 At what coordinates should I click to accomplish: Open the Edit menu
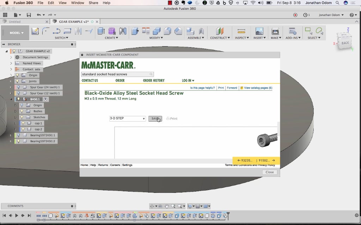coord(51,3)
